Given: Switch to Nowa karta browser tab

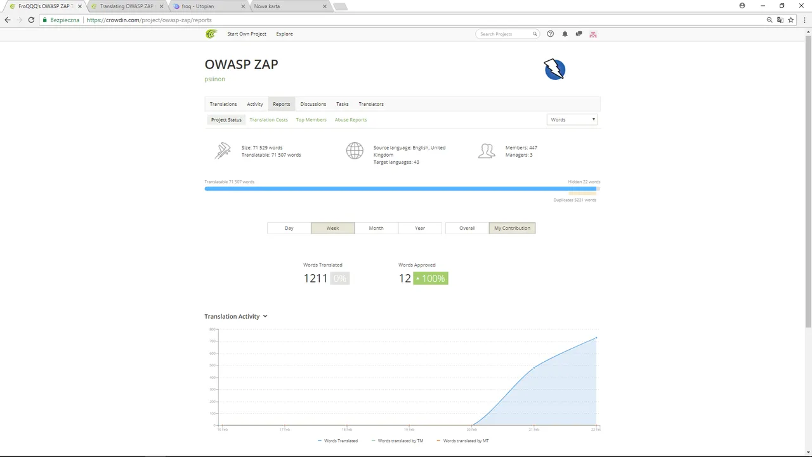Looking at the screenshot, I should point(289,6).
